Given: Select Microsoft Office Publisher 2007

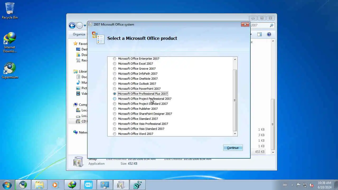Looking at the screenshot, I should pos(115,109).
